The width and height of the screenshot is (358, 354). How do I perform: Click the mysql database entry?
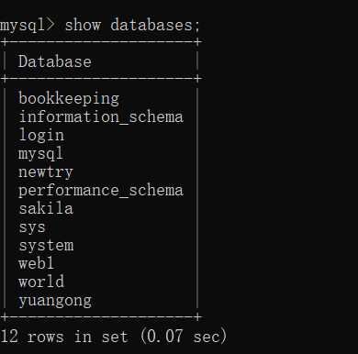pos(40,154)
